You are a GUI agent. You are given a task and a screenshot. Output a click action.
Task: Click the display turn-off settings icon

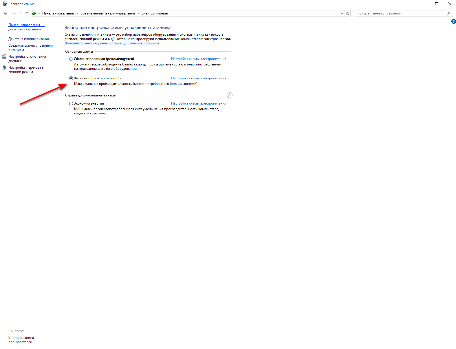[4, 57]
